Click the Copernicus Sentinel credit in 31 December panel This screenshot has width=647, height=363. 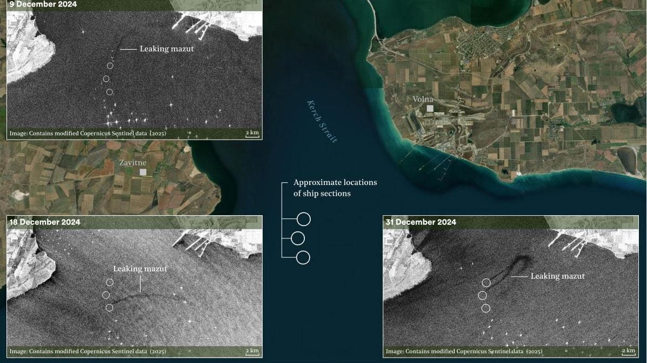pyautogui.click(x=464, y=351)
